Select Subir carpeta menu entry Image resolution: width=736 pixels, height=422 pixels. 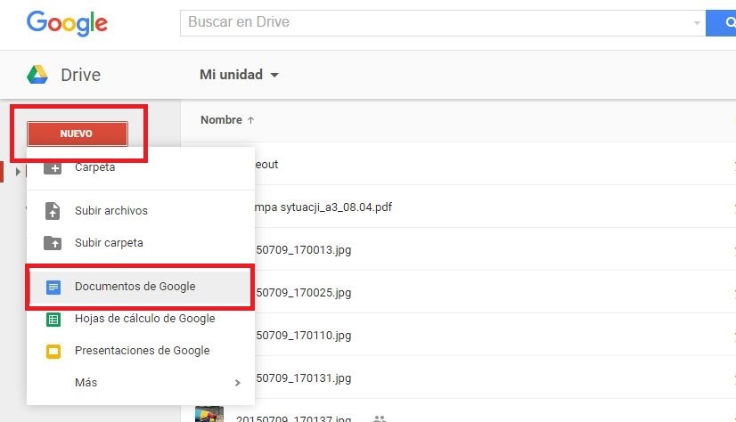point(141,243)
